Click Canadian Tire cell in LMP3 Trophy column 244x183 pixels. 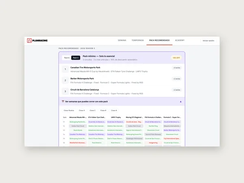click(115, 134)
